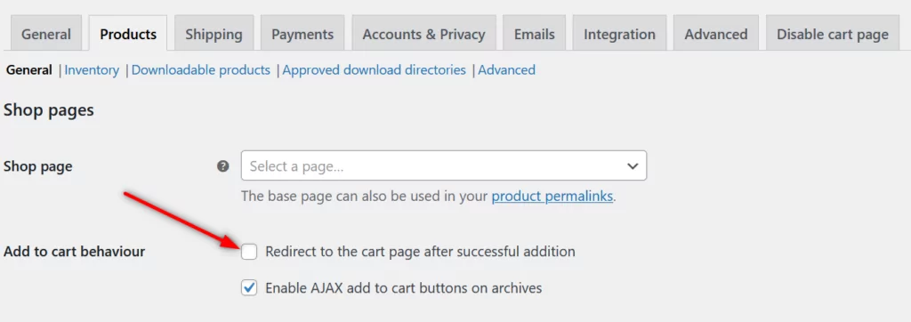Go to Downloadable products section
Image resolution: width=911 pixels, height=322 pixels.
(201, 70)
